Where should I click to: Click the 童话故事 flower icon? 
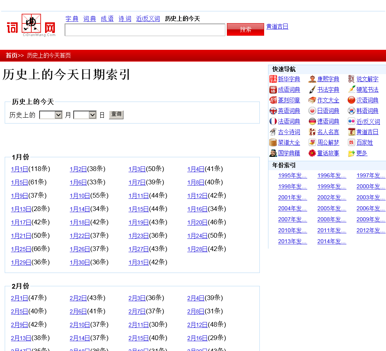click(312, 153)
